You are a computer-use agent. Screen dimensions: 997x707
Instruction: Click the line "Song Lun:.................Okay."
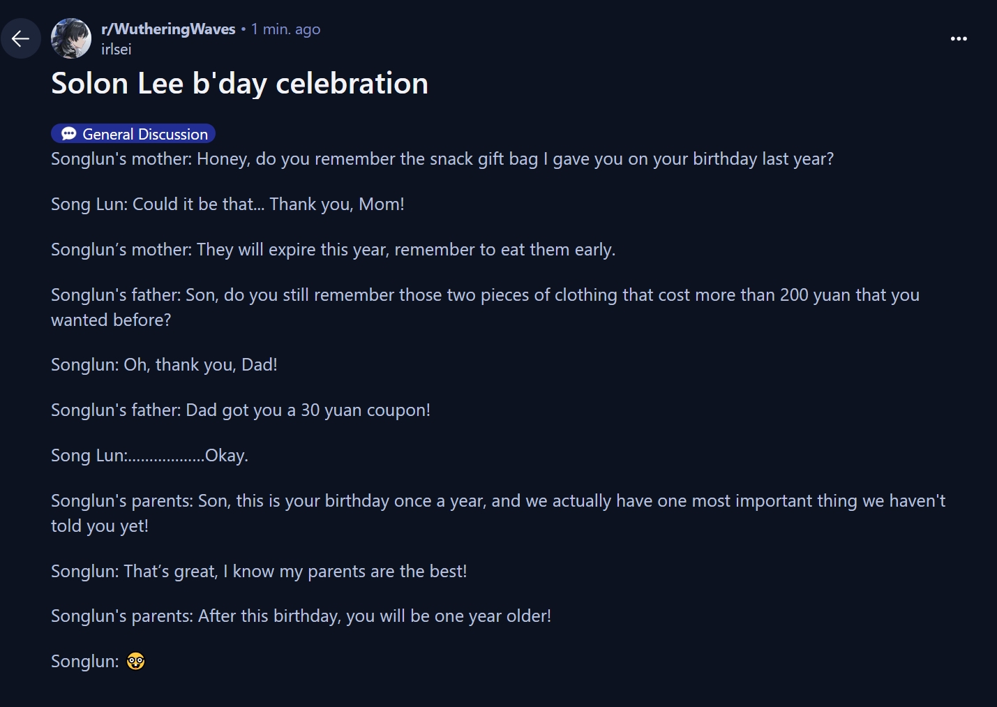point(149,456)
